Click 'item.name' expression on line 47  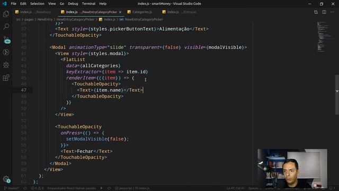(x=108, y=90)
